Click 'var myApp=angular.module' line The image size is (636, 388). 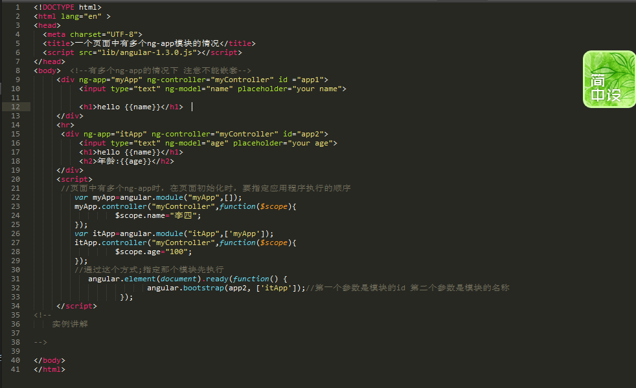pos(158,197)
